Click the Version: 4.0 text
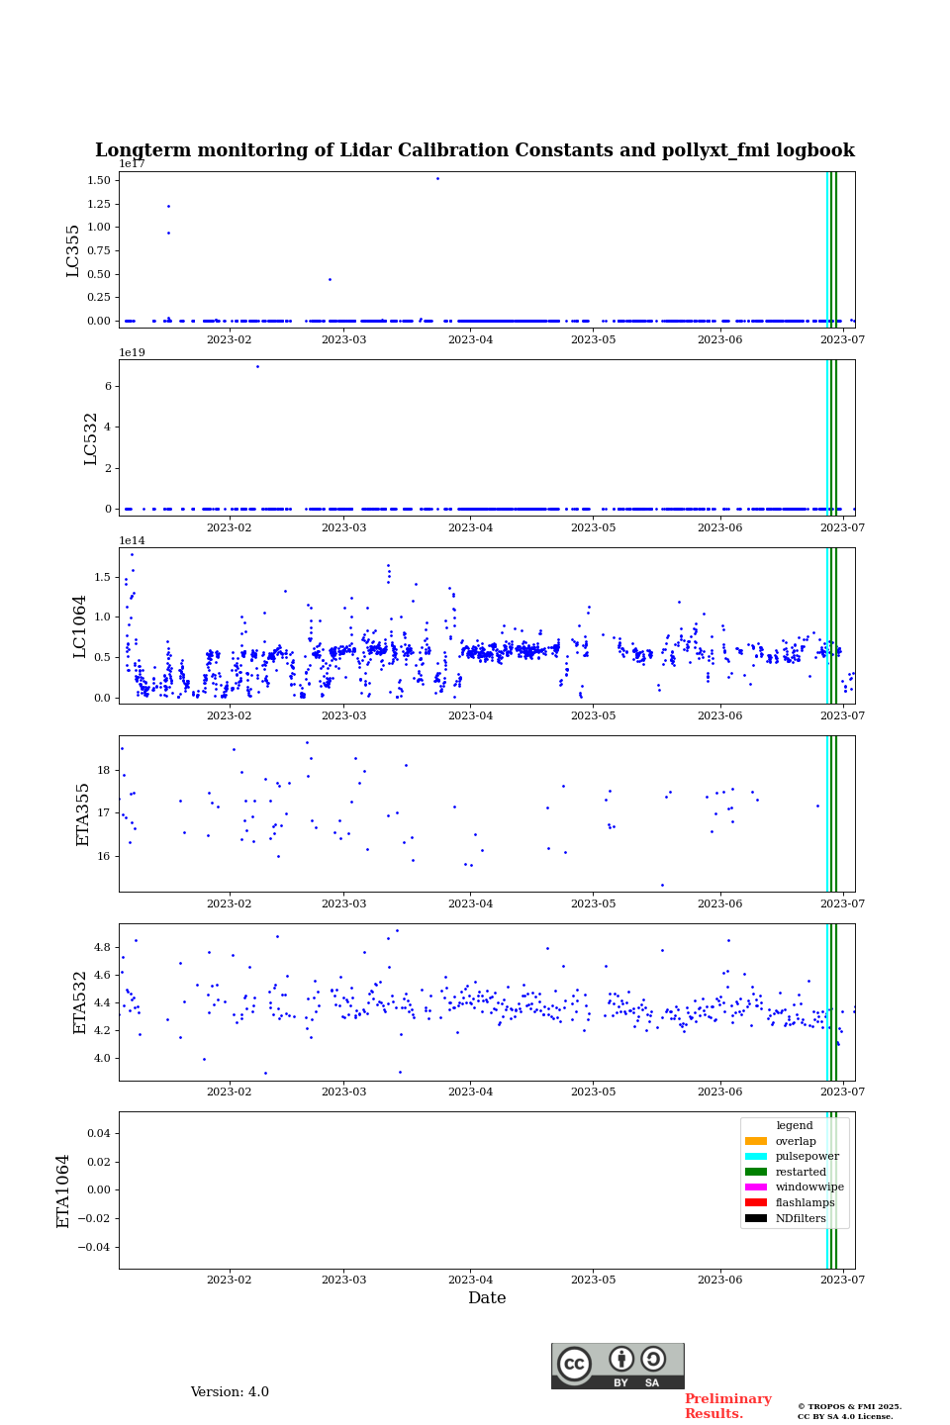Screen dimensions: 950x1425 pyautogui.click(x=230, y=1392)
